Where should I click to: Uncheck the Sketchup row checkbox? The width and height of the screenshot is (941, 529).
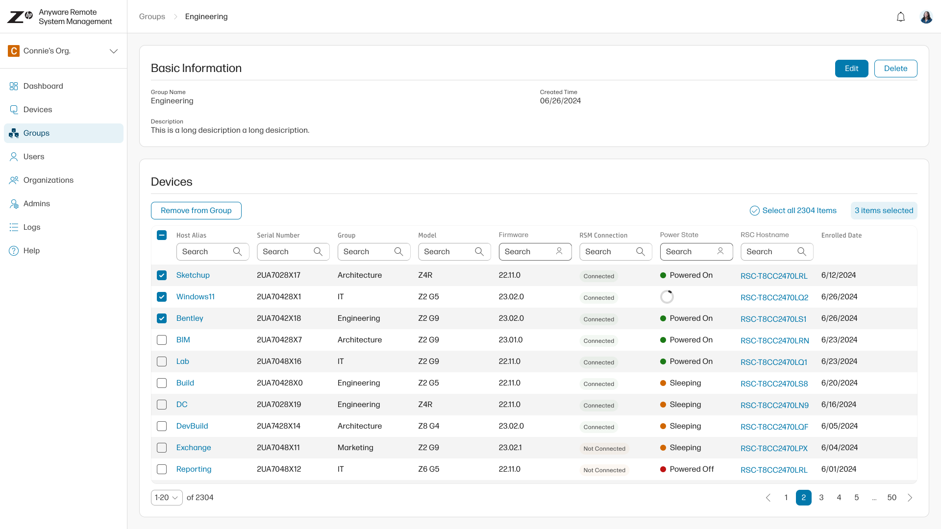162,275
